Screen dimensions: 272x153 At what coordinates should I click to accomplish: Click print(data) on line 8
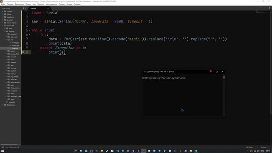pos(60,43)
